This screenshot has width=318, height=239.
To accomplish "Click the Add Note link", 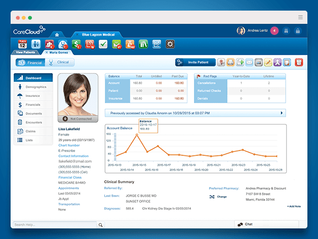I will 294,206.
